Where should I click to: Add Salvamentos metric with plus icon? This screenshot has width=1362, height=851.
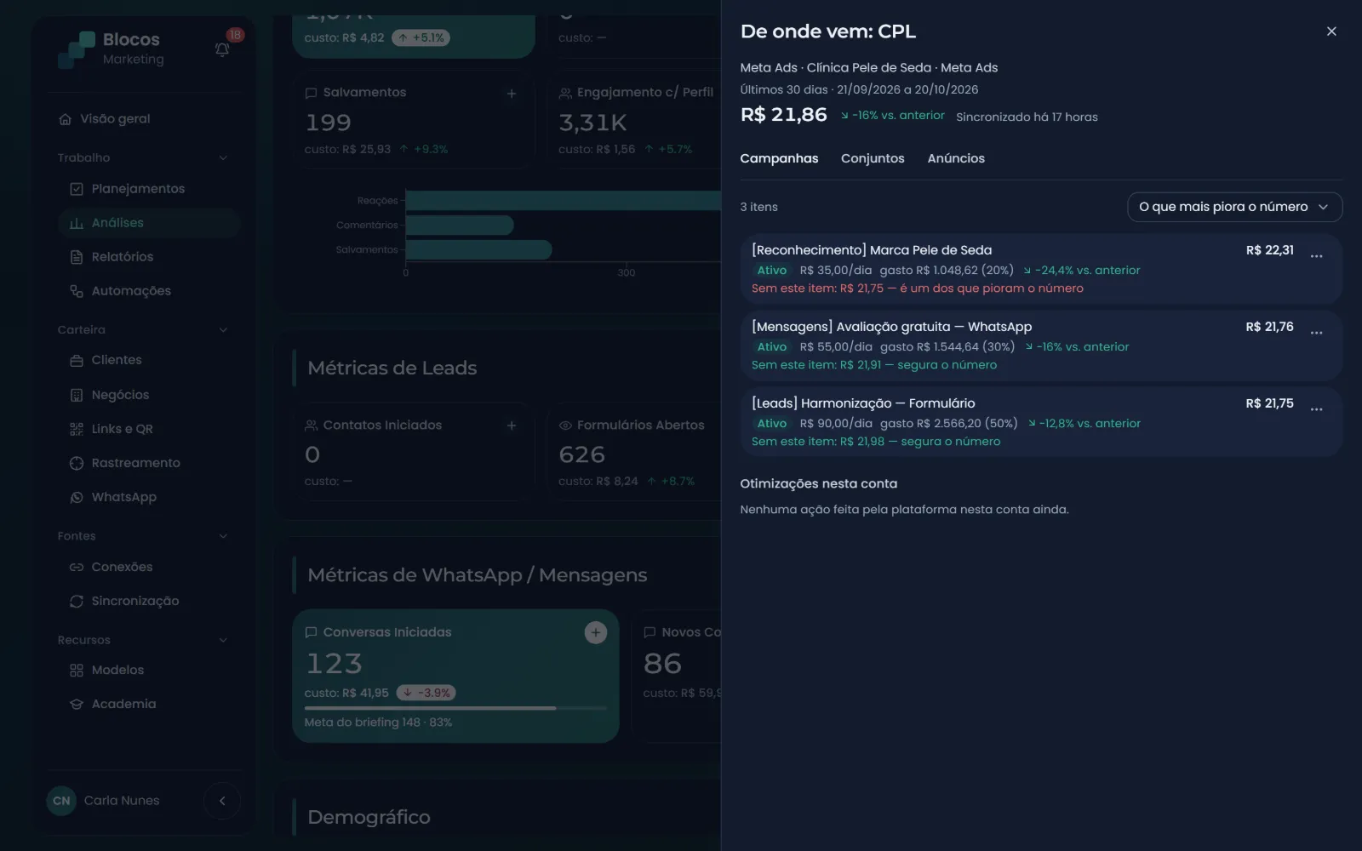512,94
